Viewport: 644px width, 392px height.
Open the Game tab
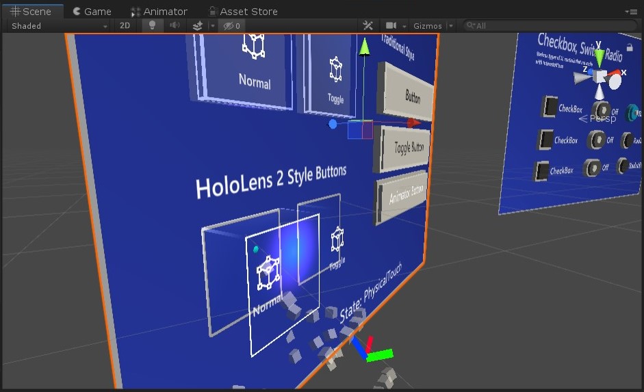click(x=92, y=12)
